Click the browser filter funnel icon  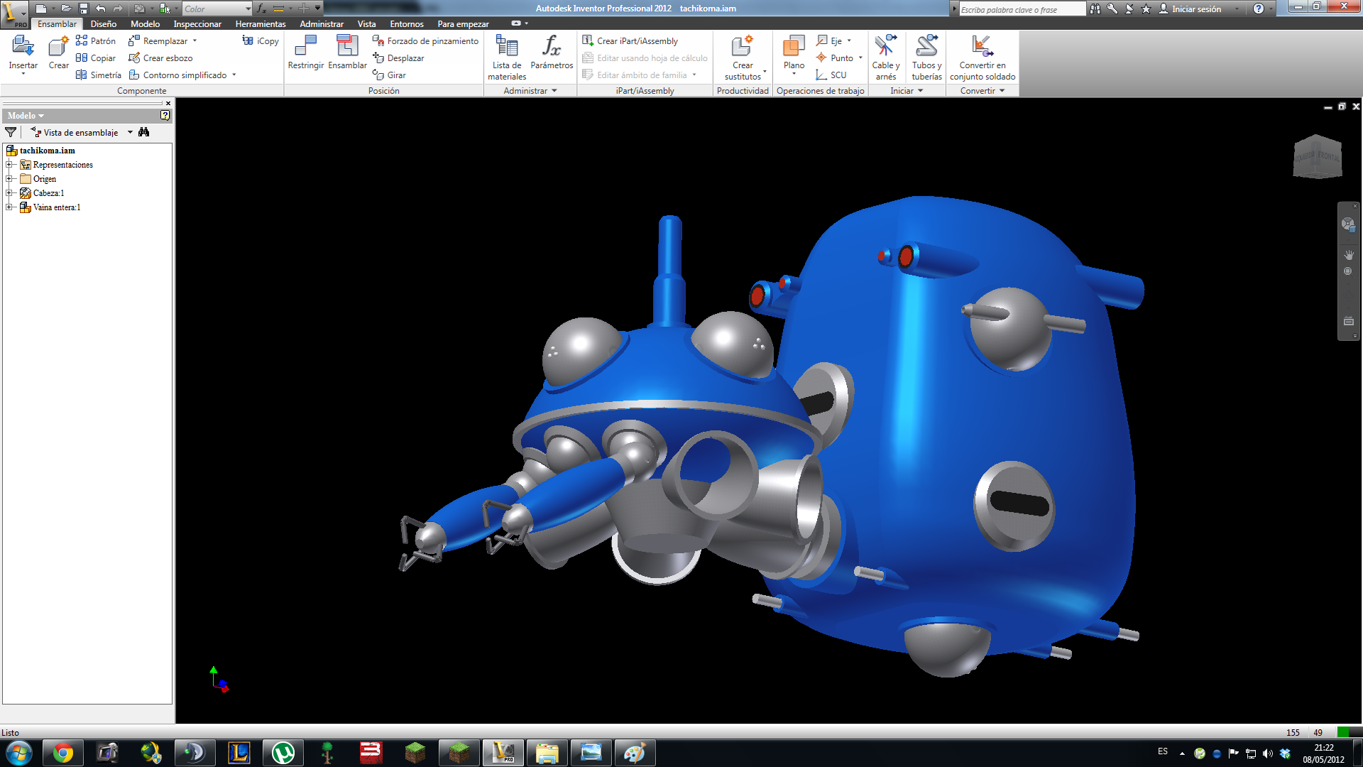(11, 132)
